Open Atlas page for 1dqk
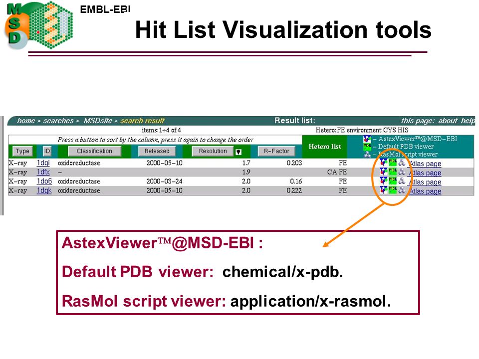The width and height of the screenshot is (479, 359). (425, 191)
